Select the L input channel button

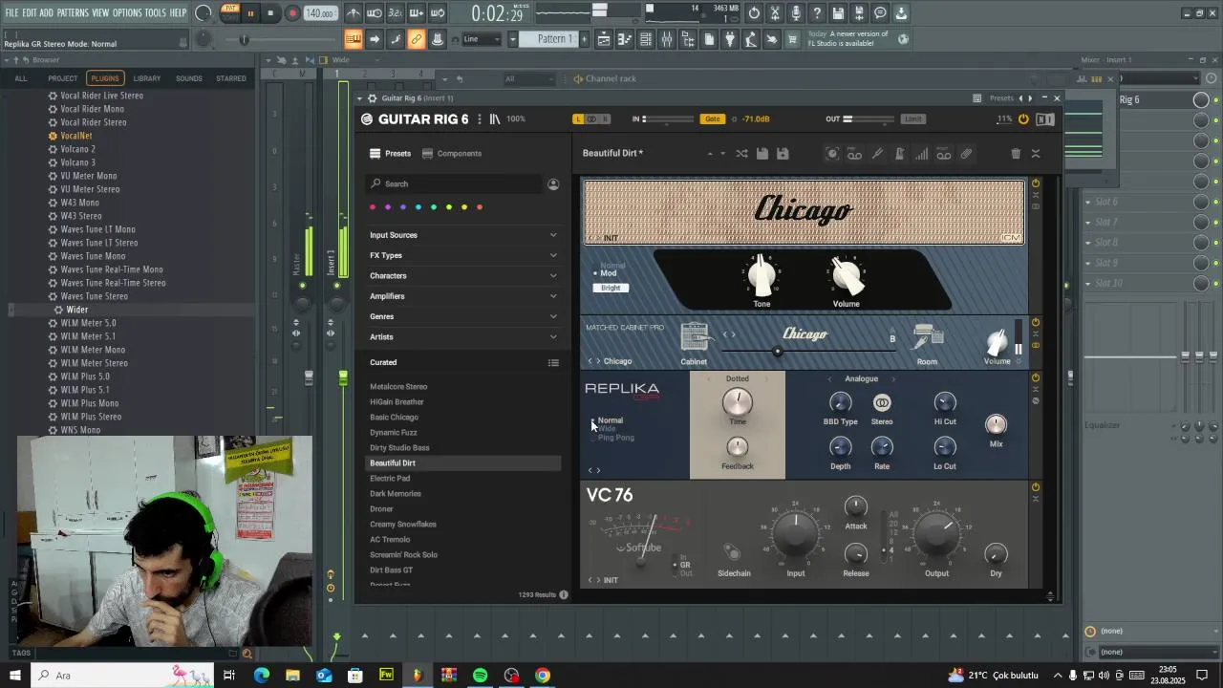(577, 119)
